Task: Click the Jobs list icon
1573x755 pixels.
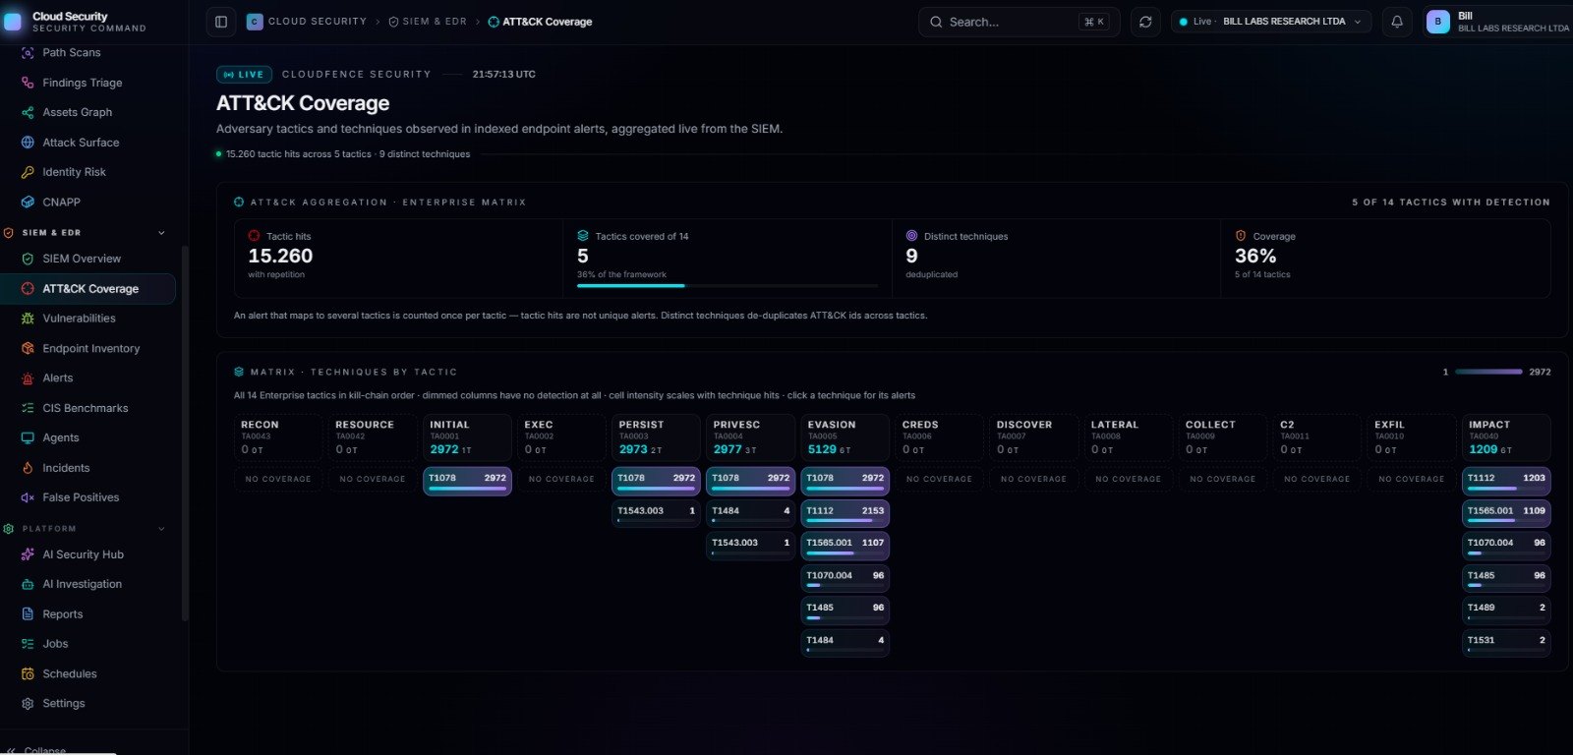Action: (x=28, y=644)
